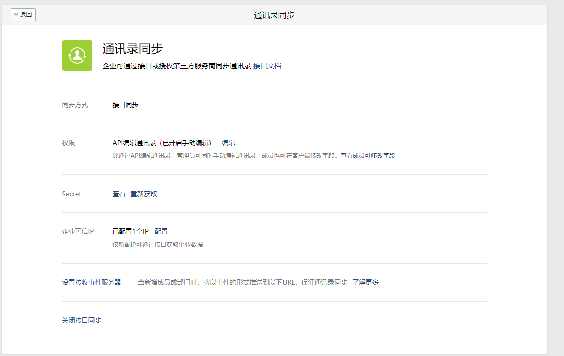The image size is (564, 356).
Task: Click the 仅所配IP可通过接口获取企业数据 note
Action: coord(158,245)
